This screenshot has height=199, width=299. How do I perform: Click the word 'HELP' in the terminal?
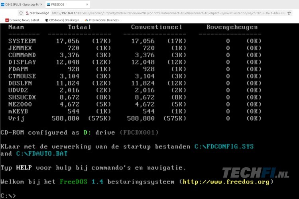pyautogui.click(x=24, y=168)
